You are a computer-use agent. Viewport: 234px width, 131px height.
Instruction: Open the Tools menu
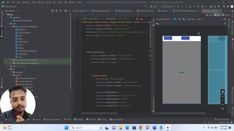coord(60,2)
